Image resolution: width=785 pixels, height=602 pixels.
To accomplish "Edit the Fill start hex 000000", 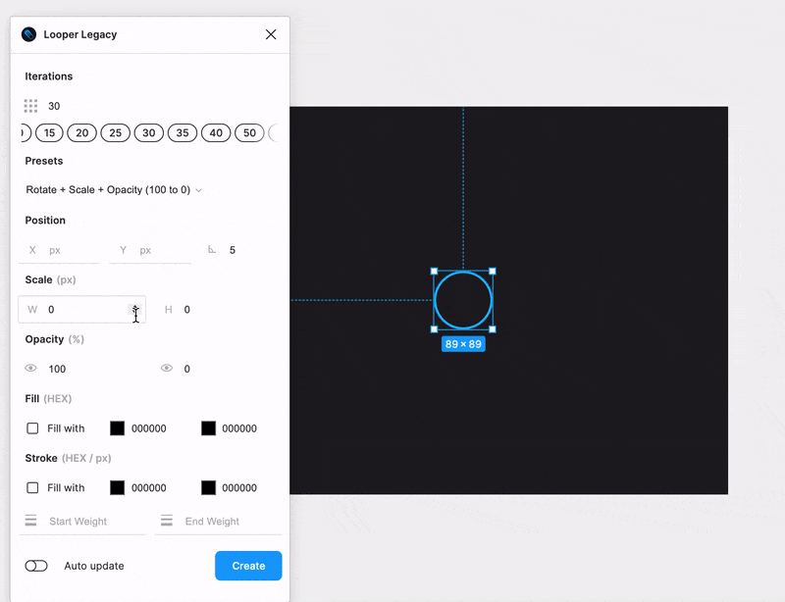I will 149,428.
